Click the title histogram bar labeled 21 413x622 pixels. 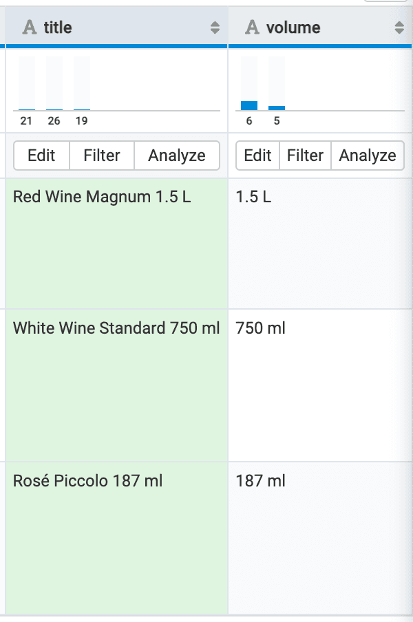pos(27,108)
